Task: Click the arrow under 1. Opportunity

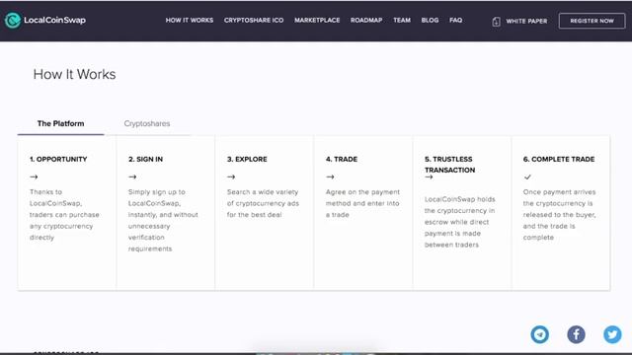Action: 34,177
